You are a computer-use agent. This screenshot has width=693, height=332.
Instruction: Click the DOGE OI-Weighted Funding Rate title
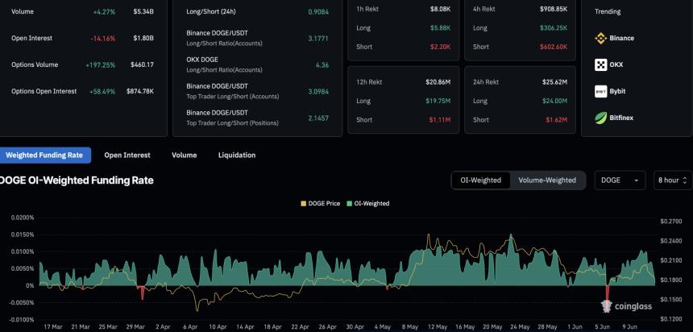point(77,181)
